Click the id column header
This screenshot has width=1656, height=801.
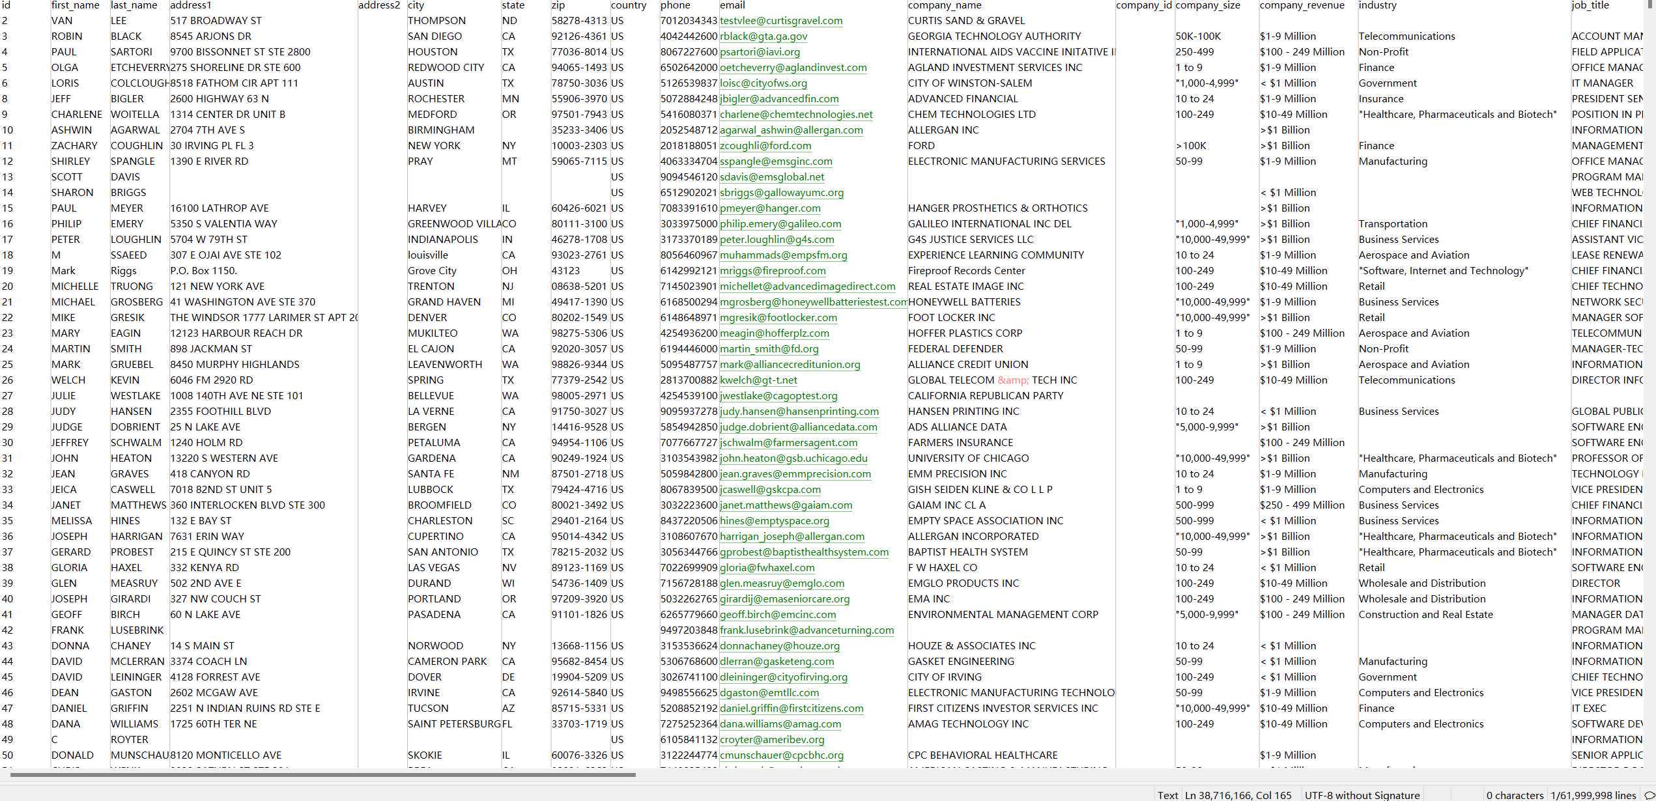pyautogui.click(x=6, y=5)
